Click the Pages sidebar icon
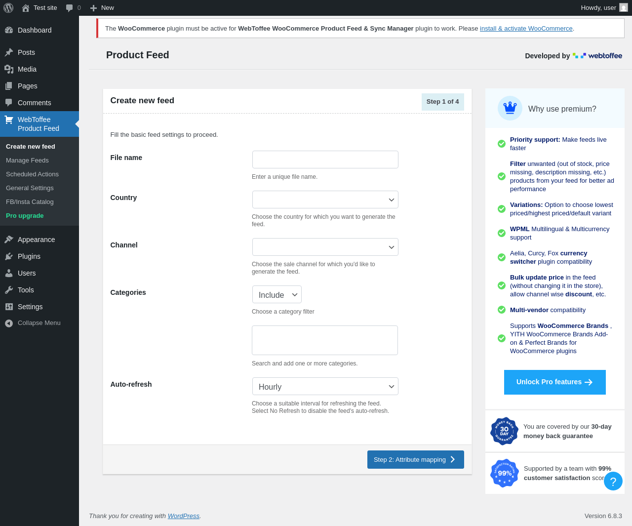Screen dimensions: 632x526 coord(9,86)
